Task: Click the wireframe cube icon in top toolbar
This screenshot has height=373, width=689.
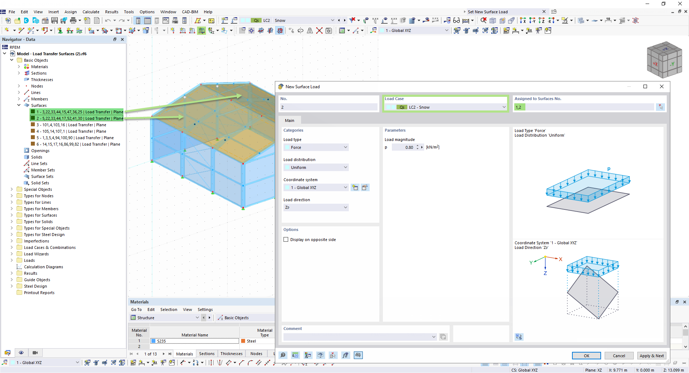Action: [x=493, y=20]
